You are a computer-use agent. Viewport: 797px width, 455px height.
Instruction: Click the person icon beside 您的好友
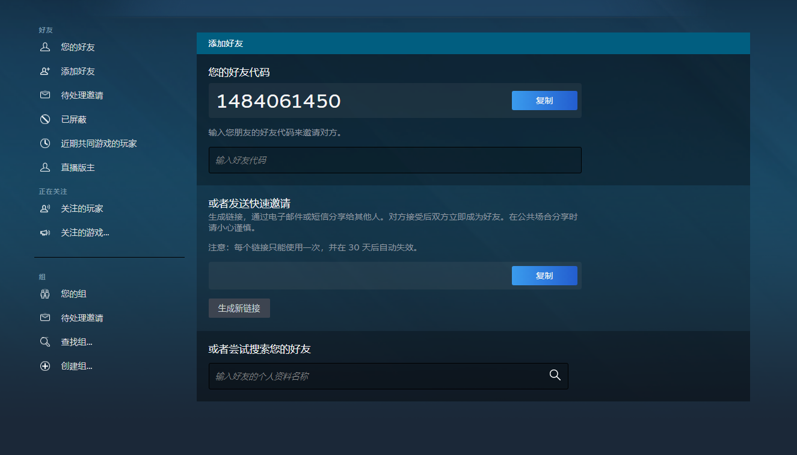click(45, 47)
